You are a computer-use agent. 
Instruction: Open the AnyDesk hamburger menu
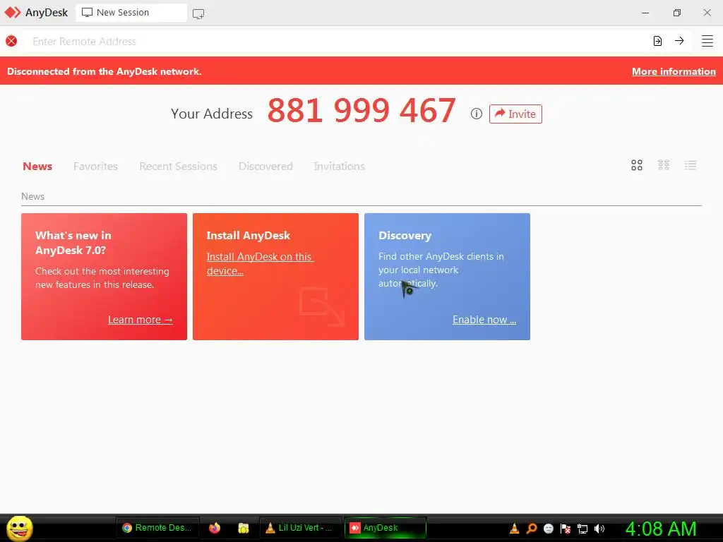pos(707,41)
